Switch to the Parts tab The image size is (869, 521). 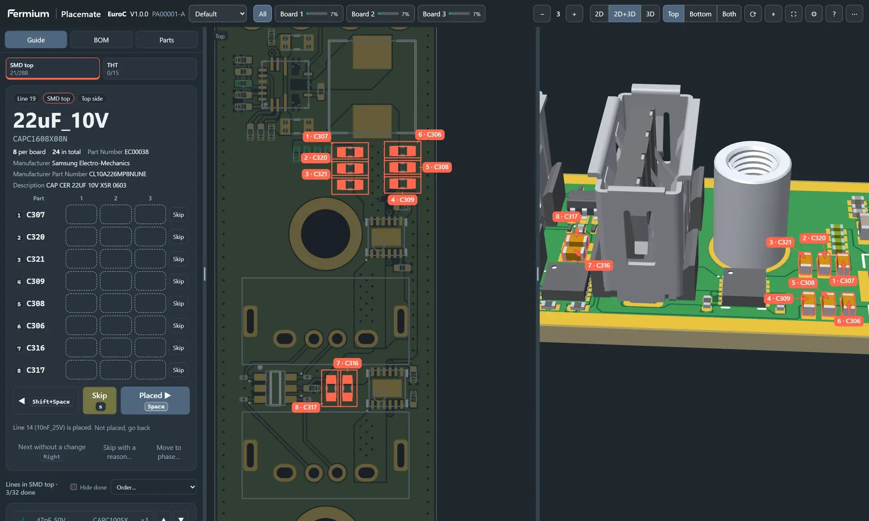pyautogui.click(x=167, y=40)
